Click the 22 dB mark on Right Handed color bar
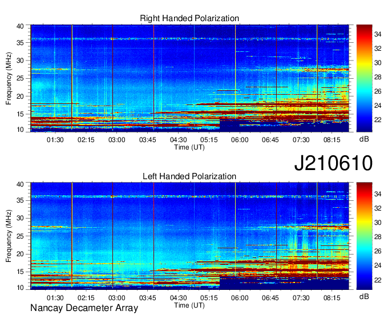 pos(378,120)
